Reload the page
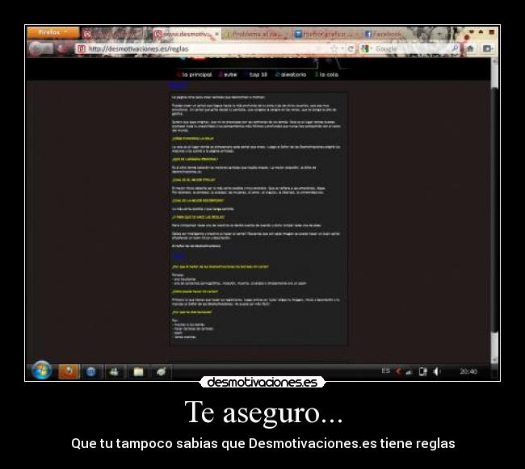The height and width of the screenshot is (469, 525). 351,49
